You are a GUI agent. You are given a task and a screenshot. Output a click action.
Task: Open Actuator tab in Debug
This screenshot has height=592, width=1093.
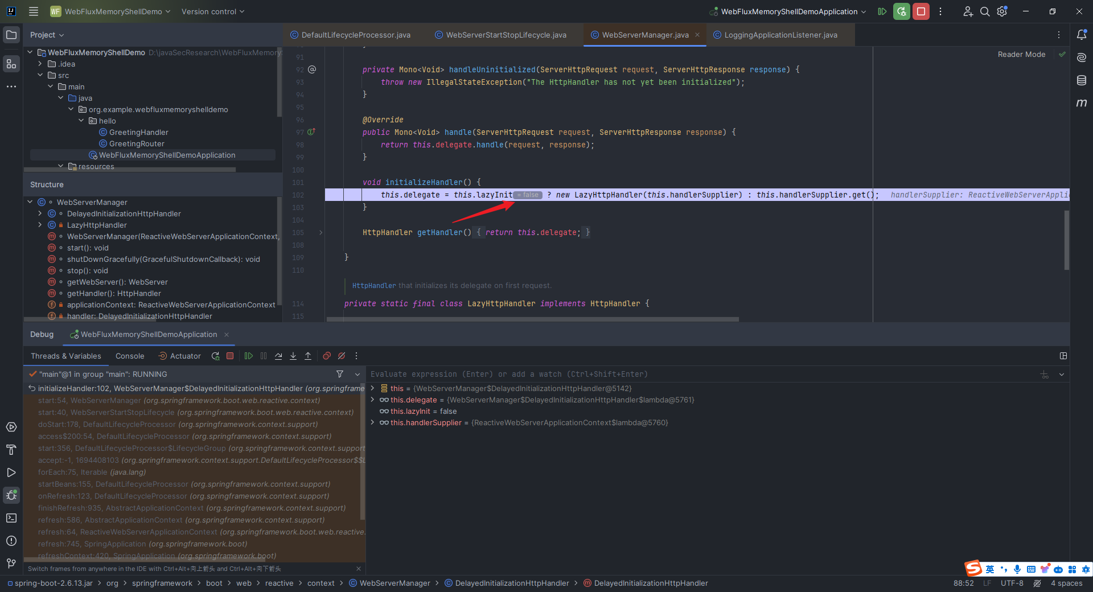pyautogui.click(x=180, y=356)
